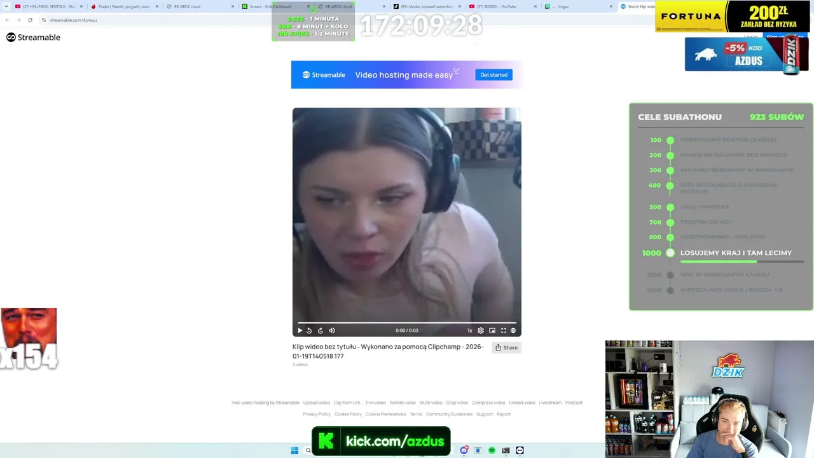Viewport: 814px width, 458px height.
Task: Open the Podcast footer link
Action: (574, 403)
